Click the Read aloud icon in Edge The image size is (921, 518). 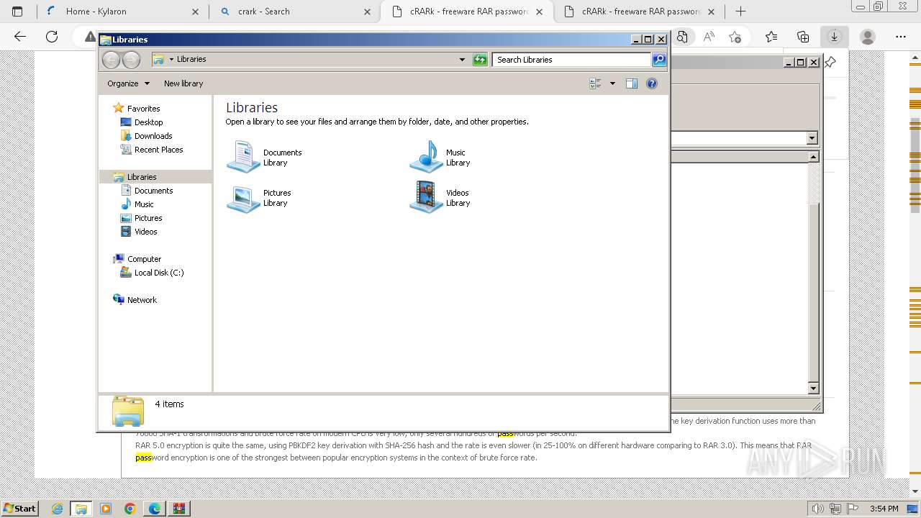[709, 37]
